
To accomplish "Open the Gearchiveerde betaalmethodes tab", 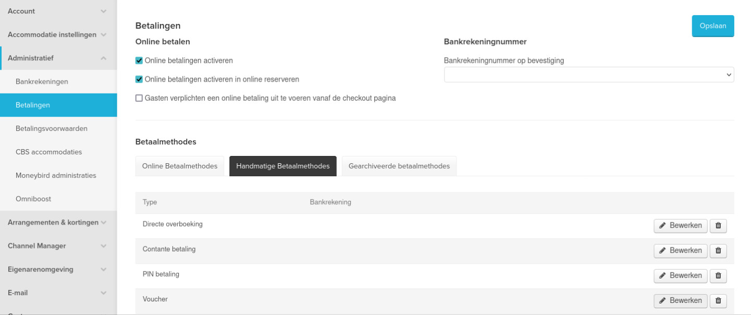I will pos(399,166).
